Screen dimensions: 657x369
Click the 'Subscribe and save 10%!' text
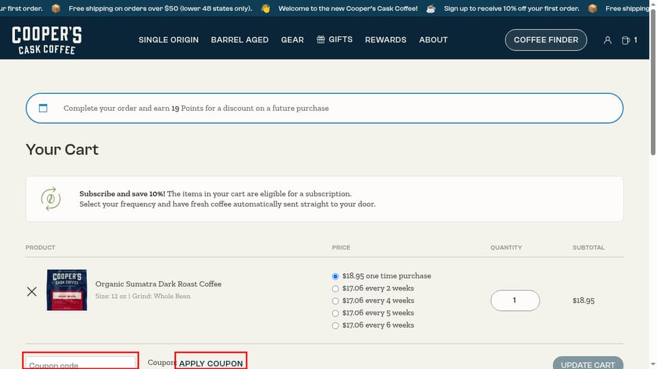(x=123, y=193)
